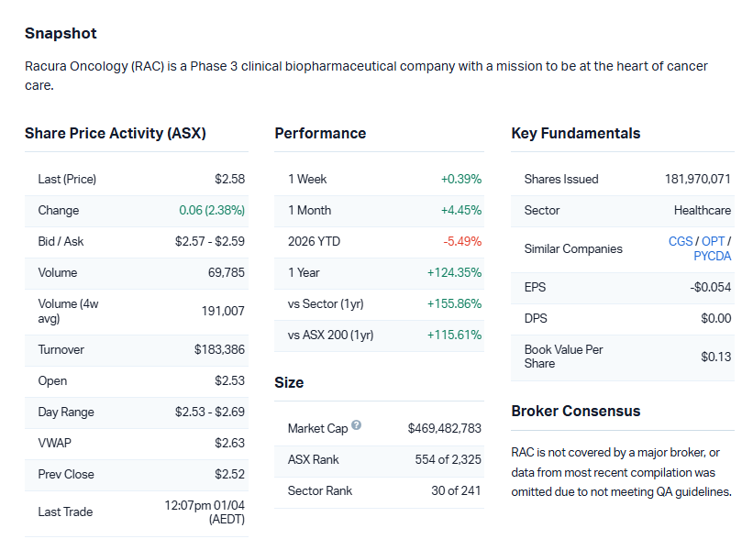Click the 1 Year performance +124.35% value

tap(454, 273)
